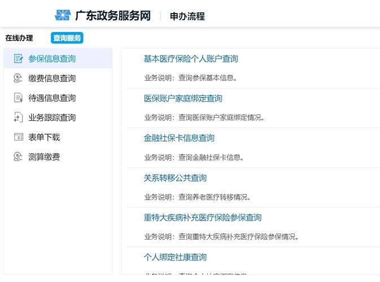Click text 业务说明：查询重特大疾病补充医疗保险参保情况。
The image size is (380, 282).
point(221,237)
